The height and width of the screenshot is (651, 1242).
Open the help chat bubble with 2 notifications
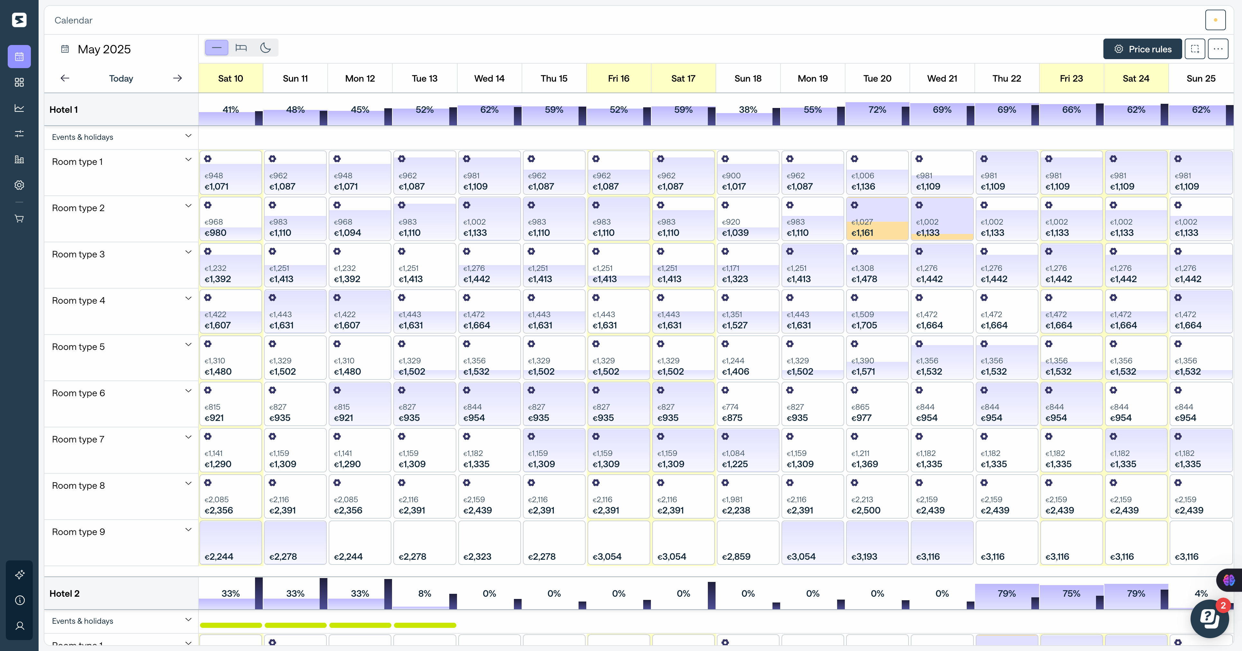[x=1210, y=619]
